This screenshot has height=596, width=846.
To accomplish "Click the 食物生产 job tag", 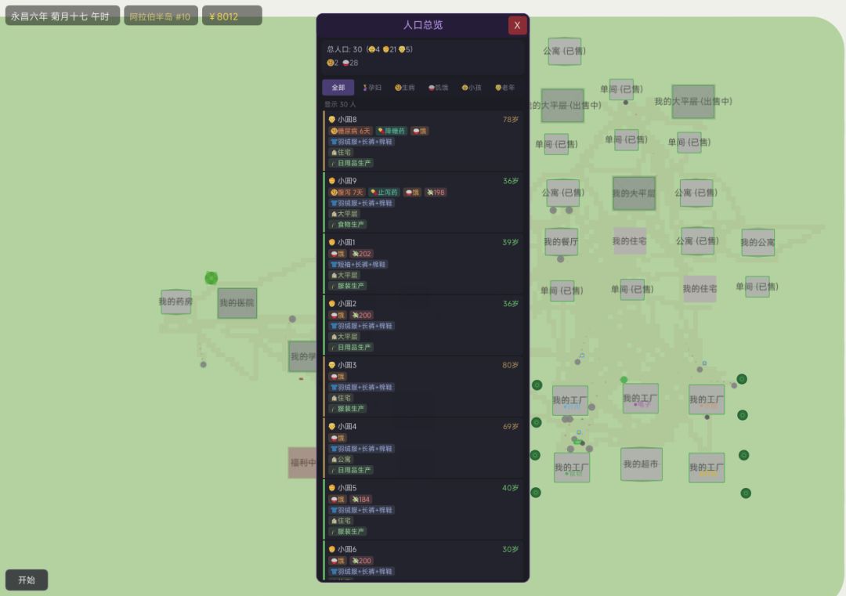I will [348, 224].
